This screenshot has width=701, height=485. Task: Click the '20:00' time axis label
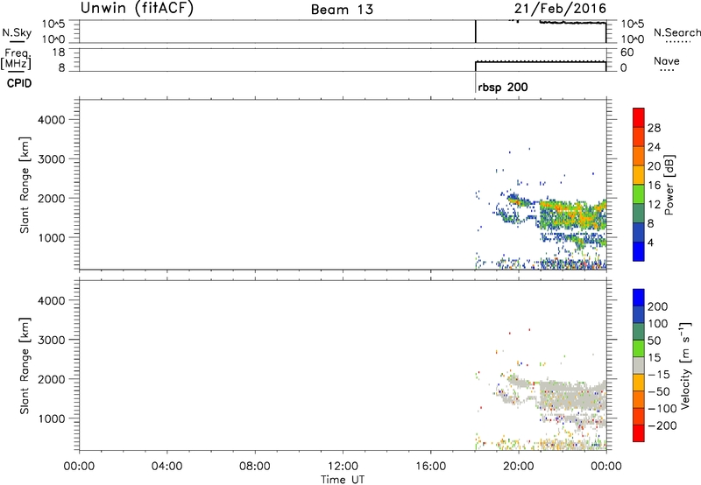[x=518, y=467]
